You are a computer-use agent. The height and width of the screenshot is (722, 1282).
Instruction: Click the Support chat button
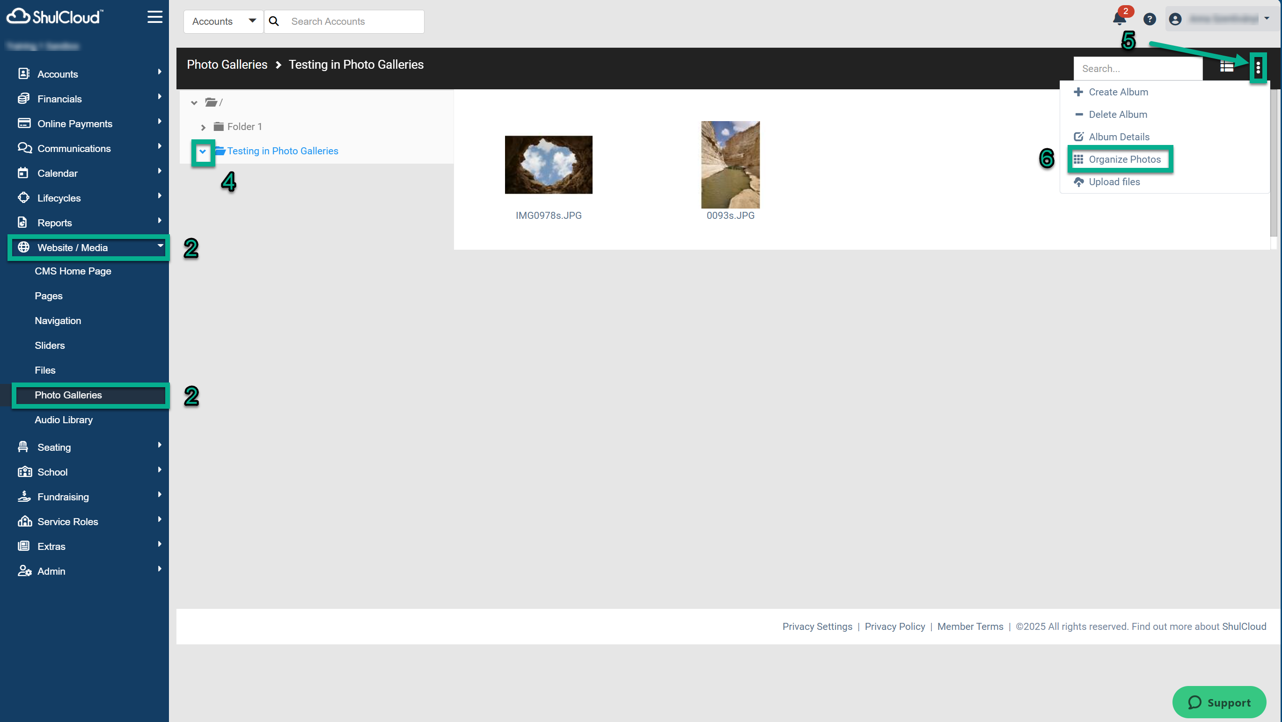[1219, 701]
